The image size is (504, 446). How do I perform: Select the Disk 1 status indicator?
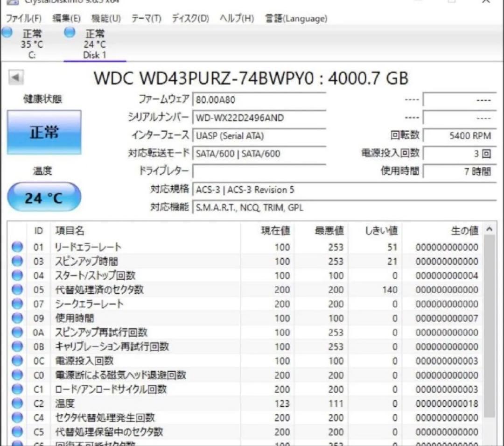[x=69, y=32]
